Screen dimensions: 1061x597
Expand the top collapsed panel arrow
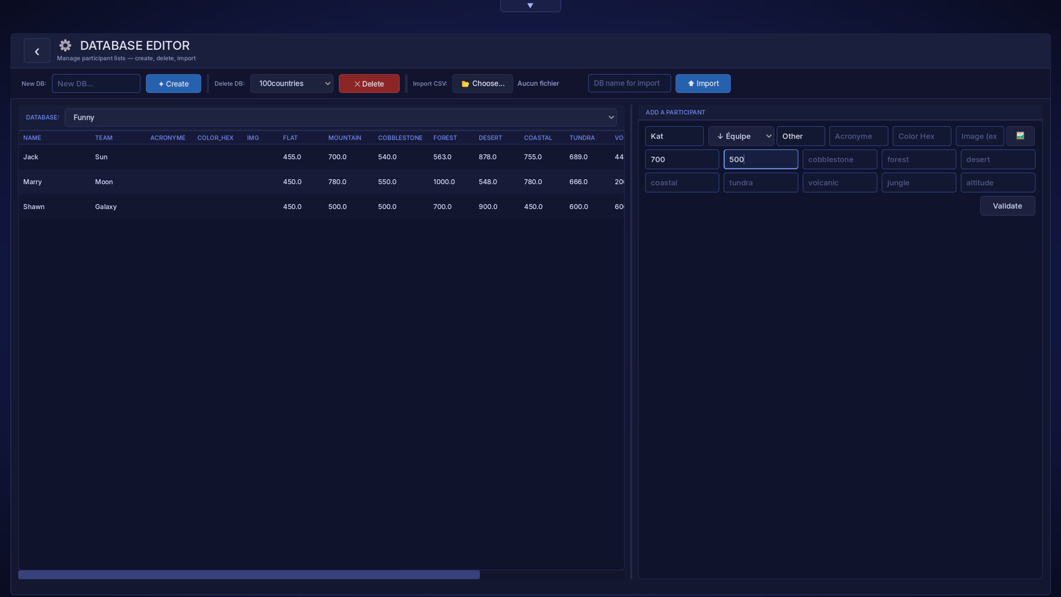coord(530,6)
